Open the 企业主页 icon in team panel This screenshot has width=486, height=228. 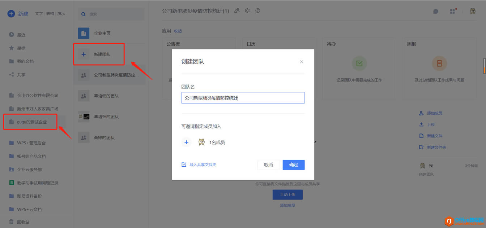point(84,33)
